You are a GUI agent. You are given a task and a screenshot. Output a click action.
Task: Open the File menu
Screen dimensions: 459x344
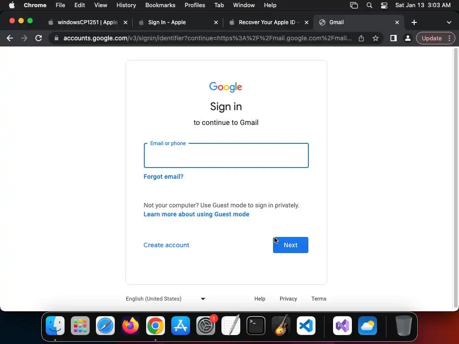tap(61, 5)
